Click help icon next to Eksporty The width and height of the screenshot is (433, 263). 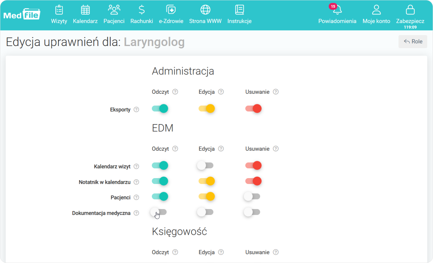click(136, 110)
